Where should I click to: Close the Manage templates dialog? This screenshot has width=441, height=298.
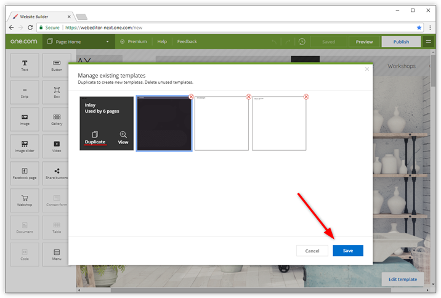coord(367,69)
